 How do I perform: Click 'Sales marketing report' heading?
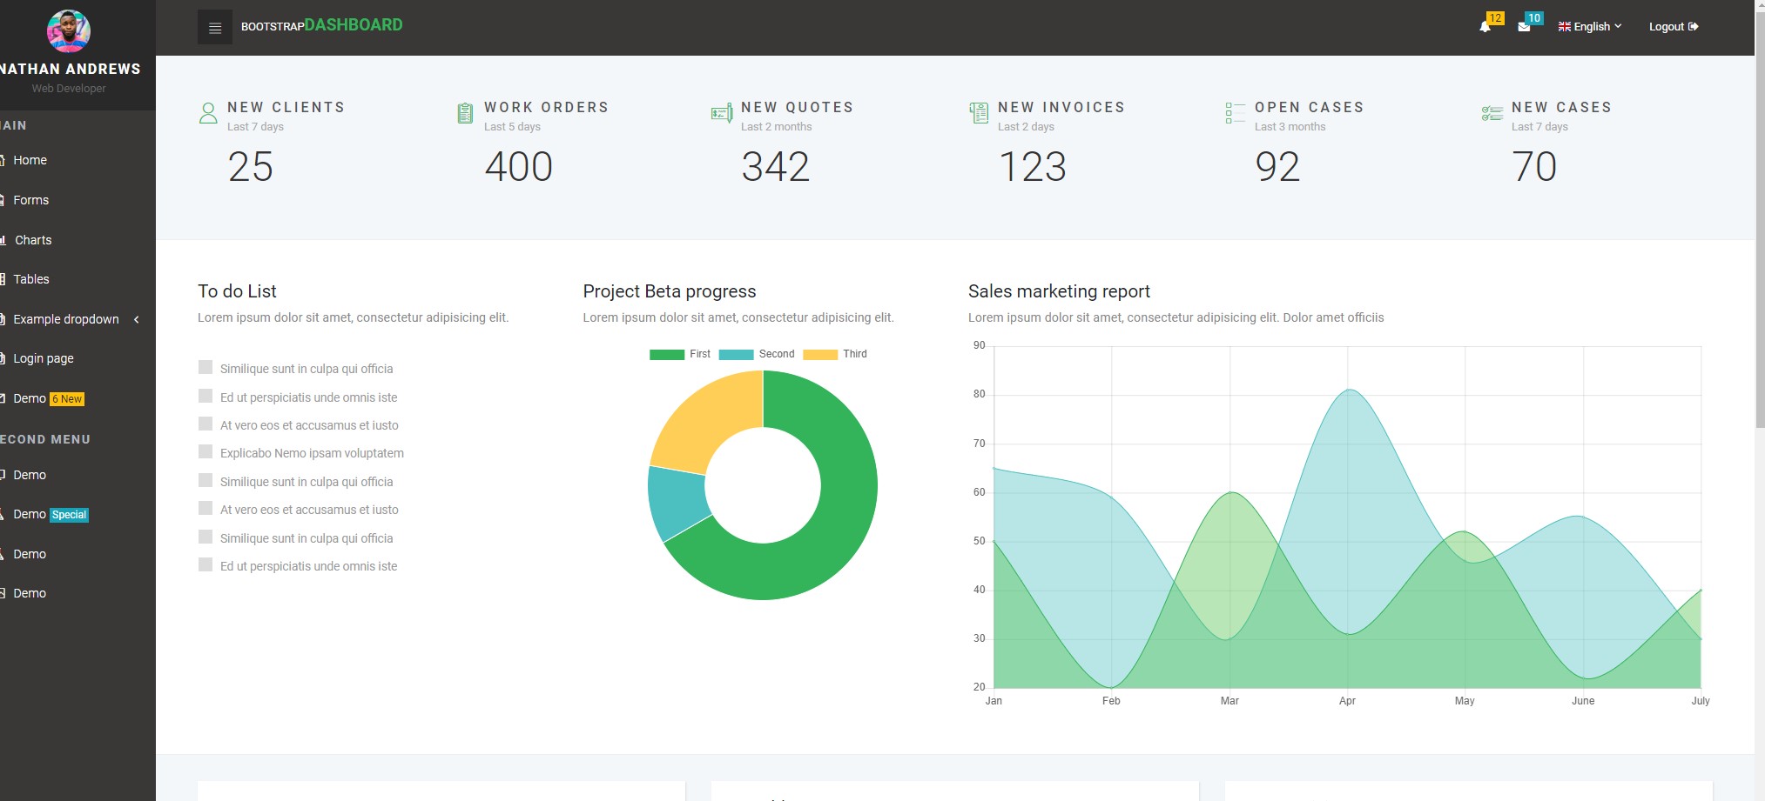(x=1059, y=291)
